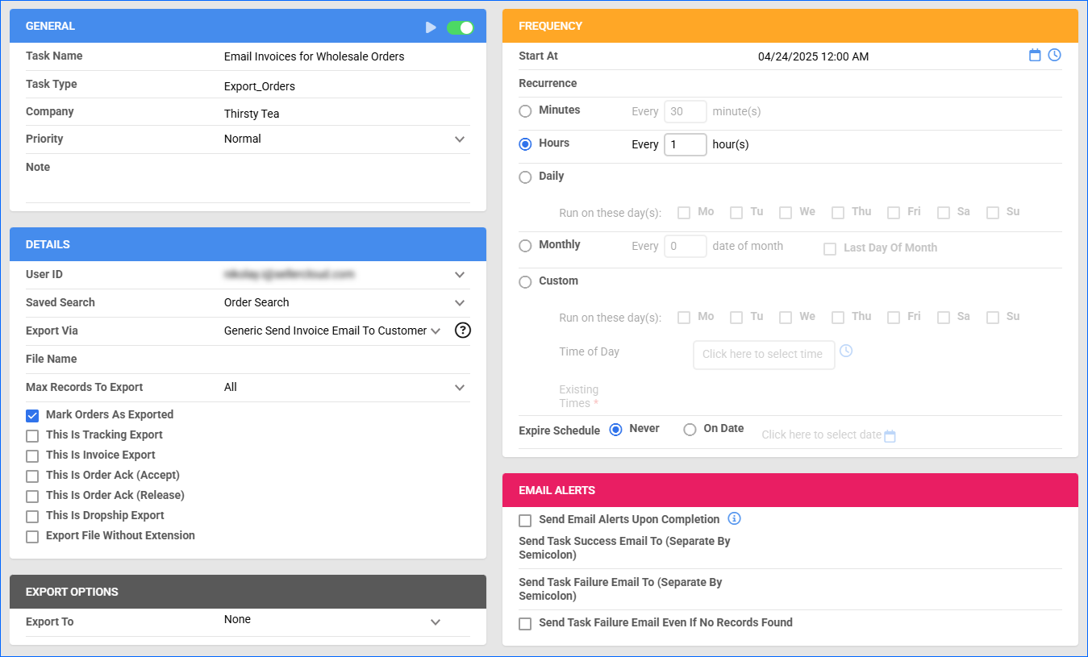Check We in Custom run days

click(786, 318)
